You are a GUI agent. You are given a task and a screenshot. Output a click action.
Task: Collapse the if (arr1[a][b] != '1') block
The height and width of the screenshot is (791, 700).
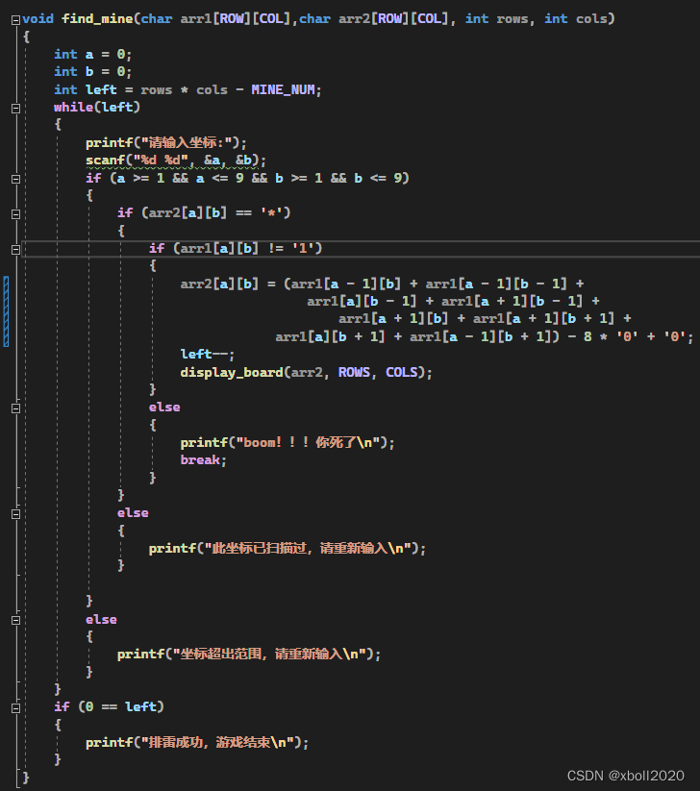pyautogui.click(x=15, y=249)
